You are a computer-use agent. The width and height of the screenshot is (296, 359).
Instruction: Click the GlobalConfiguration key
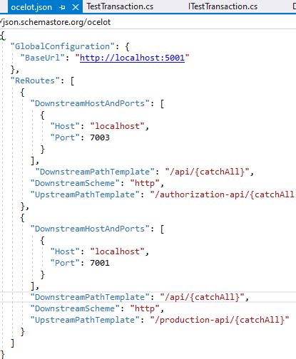coord(63,46)
